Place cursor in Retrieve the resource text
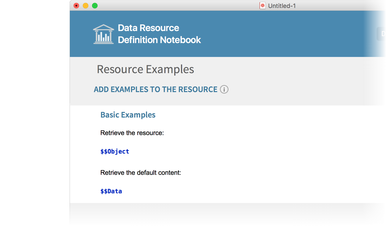Image resolution: width=387 pixels, height=226 pixels. [132, 133]
